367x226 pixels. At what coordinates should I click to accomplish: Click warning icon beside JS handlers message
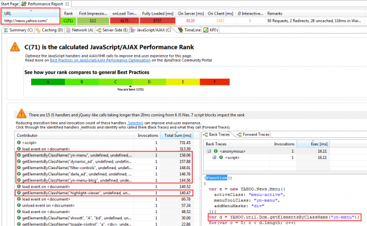21,114
